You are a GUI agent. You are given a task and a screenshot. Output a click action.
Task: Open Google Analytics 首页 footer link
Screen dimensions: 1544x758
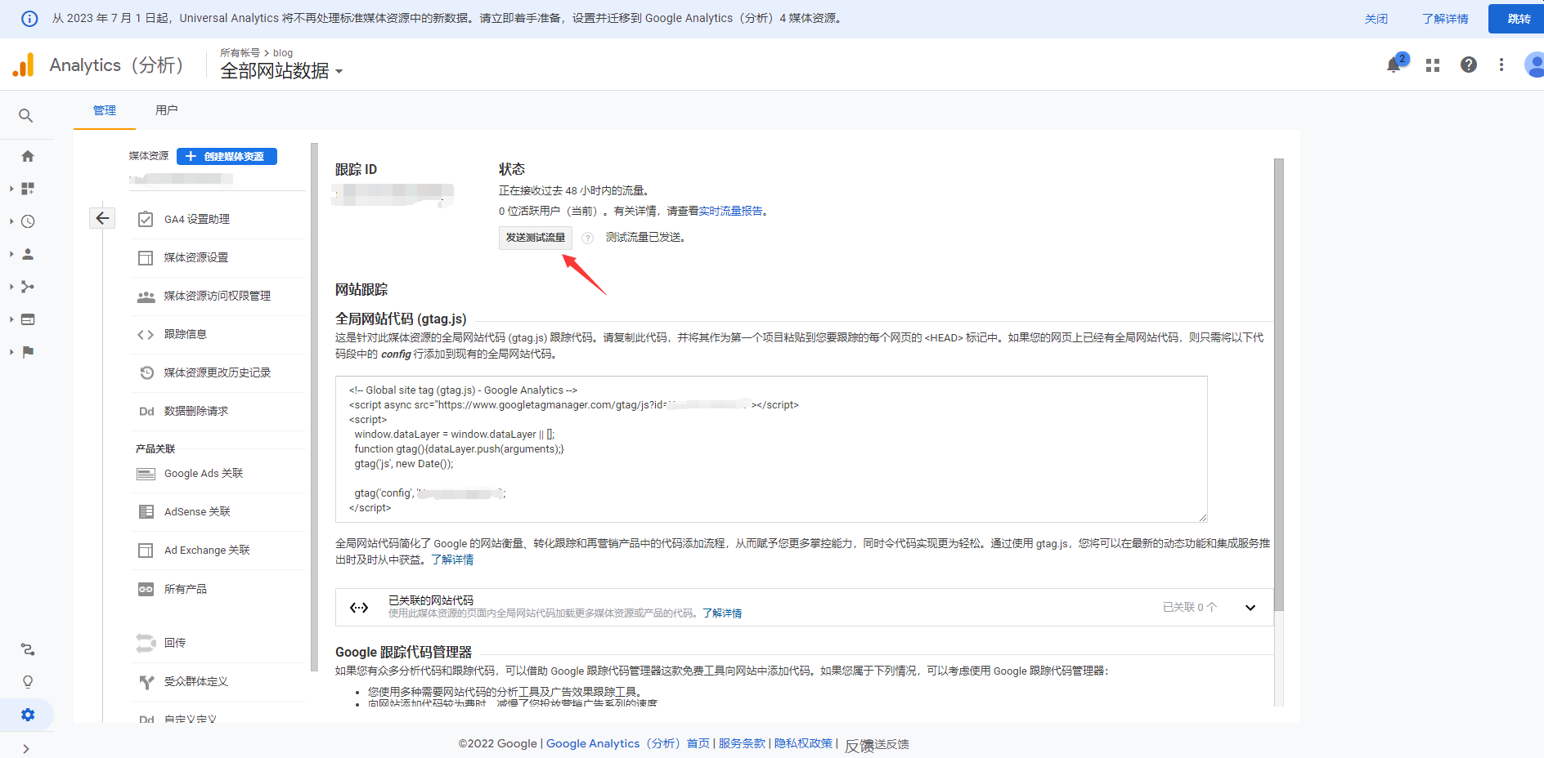[628, 743]
